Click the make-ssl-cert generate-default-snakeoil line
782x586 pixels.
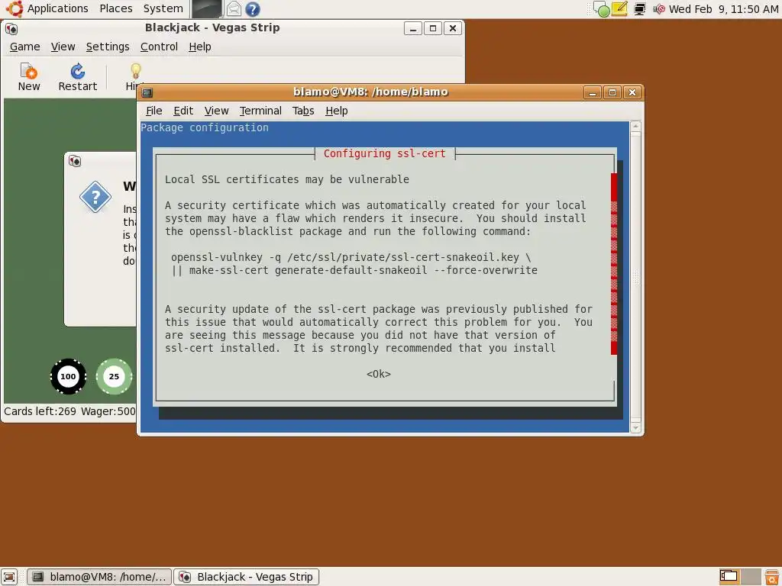(x=354, y=270)
